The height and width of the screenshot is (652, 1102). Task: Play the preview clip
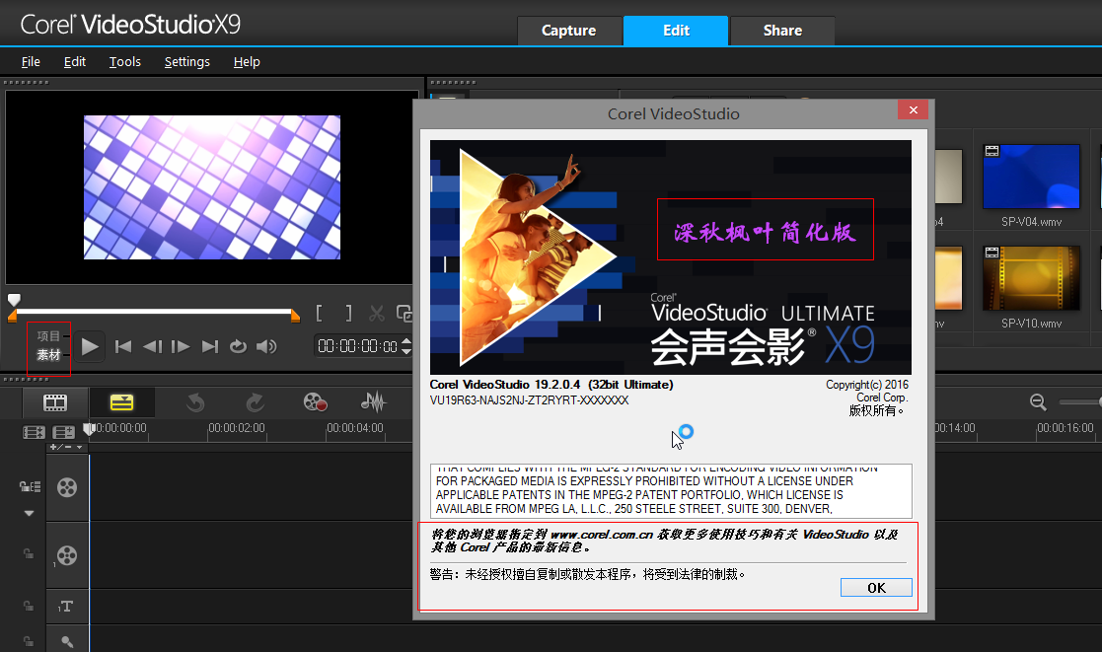click(x=89, y=346)
